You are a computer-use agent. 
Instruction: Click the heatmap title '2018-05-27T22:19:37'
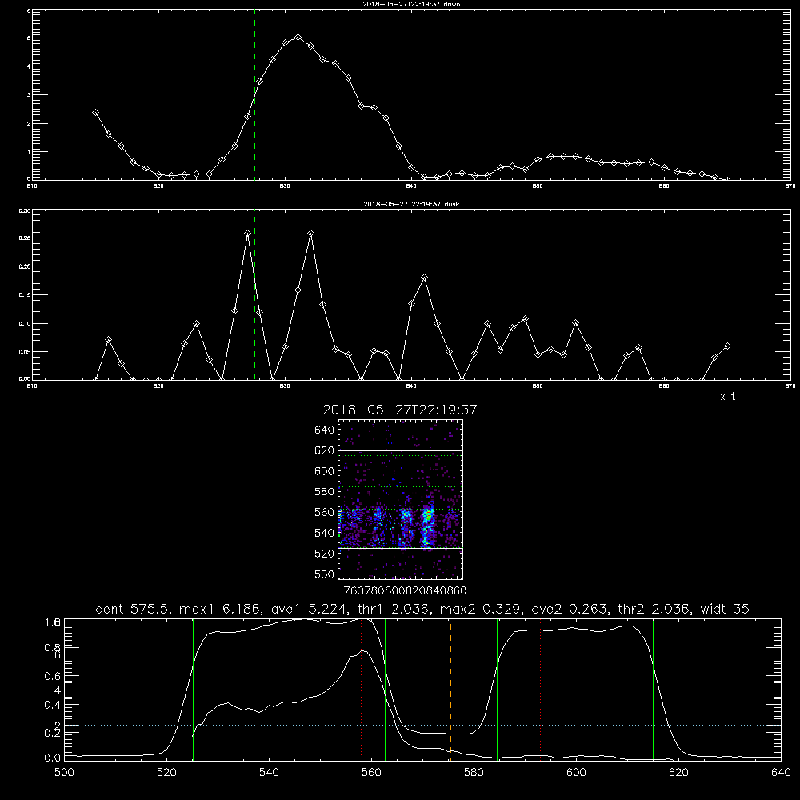pos(400,410)
